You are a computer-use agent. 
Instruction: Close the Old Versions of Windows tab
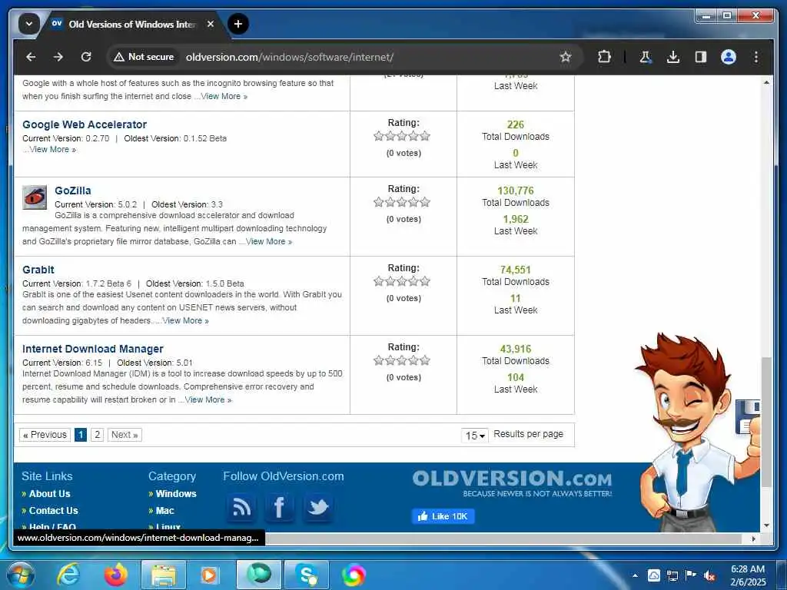[211, 24]
